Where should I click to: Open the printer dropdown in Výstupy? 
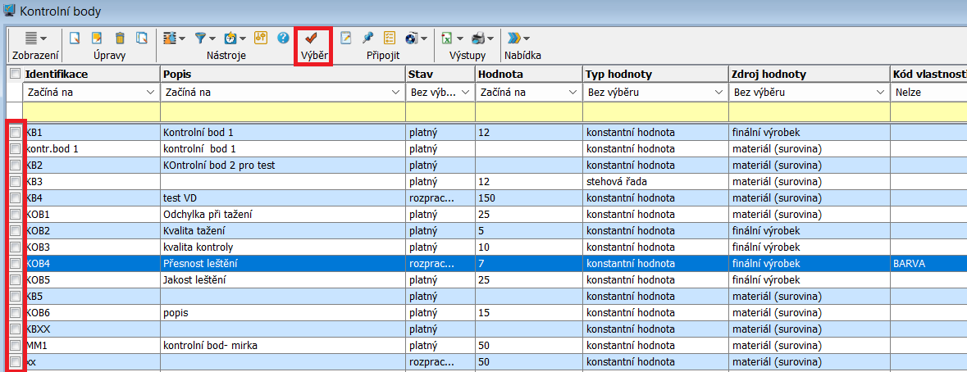coord(483,38)
